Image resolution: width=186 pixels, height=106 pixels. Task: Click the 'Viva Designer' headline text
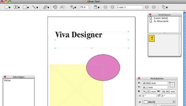pos(79,35)
